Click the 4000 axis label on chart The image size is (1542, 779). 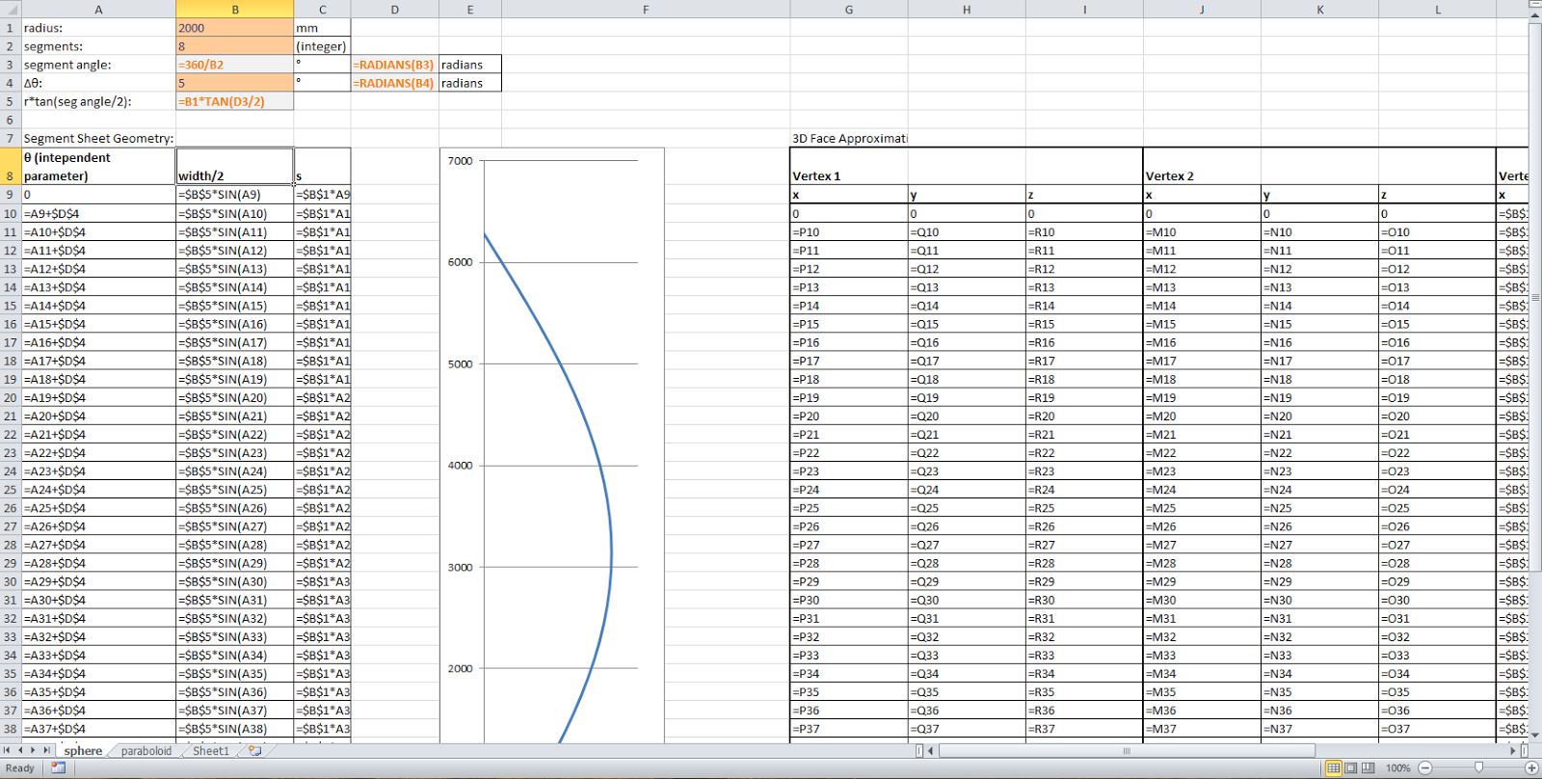(x=460, y=466)
